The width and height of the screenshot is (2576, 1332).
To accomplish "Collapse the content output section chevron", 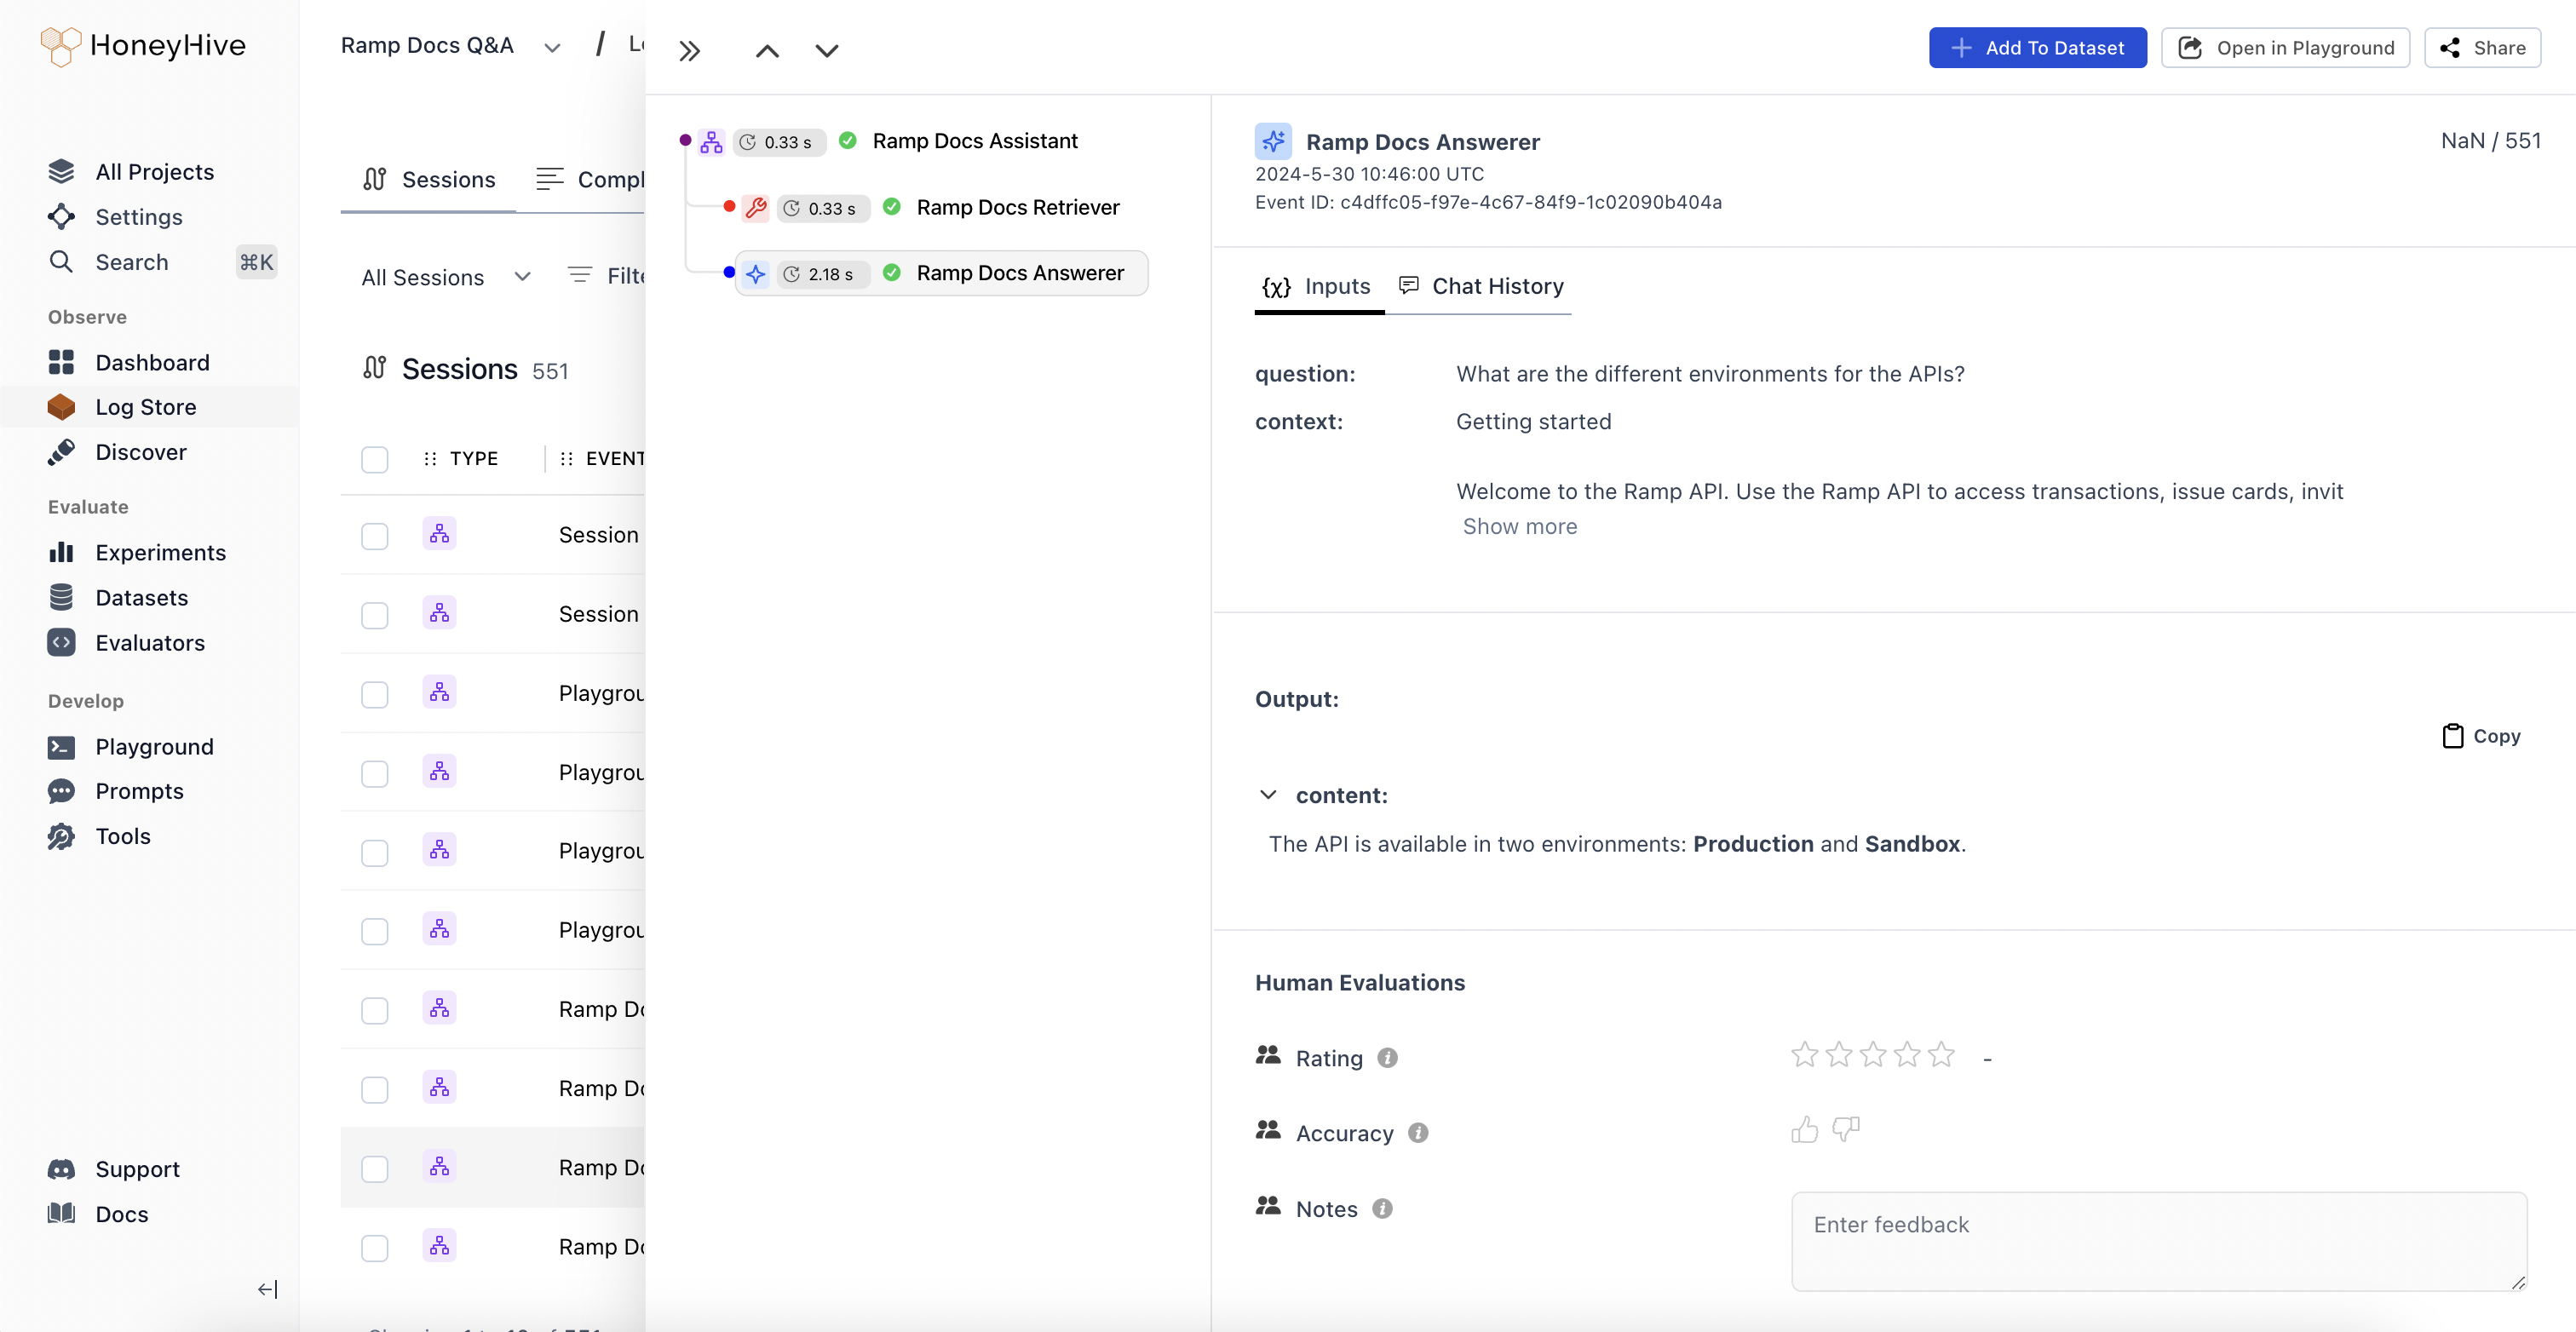I will point(1268,795).
